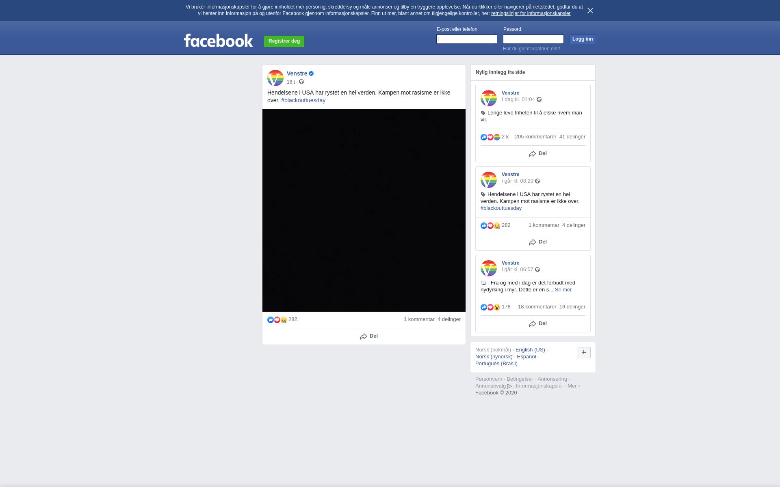
Task: Open '205 kommentarer' on first sidebar post
Action: click(x=535, y=137)
